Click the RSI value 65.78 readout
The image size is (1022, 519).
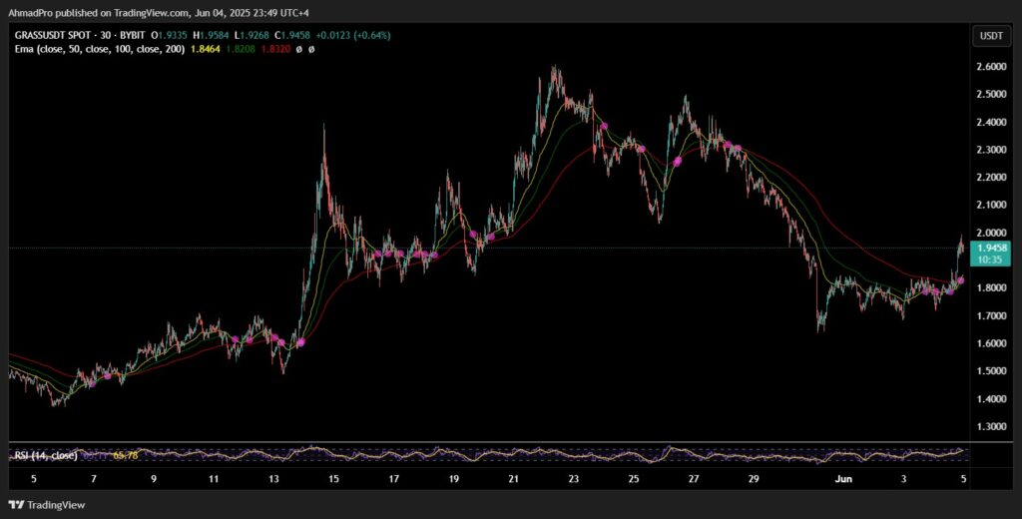pos(126,456)
